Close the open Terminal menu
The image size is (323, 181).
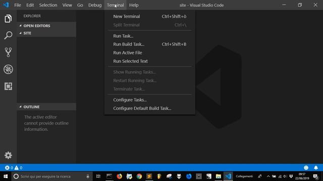[x=116, y=5]
